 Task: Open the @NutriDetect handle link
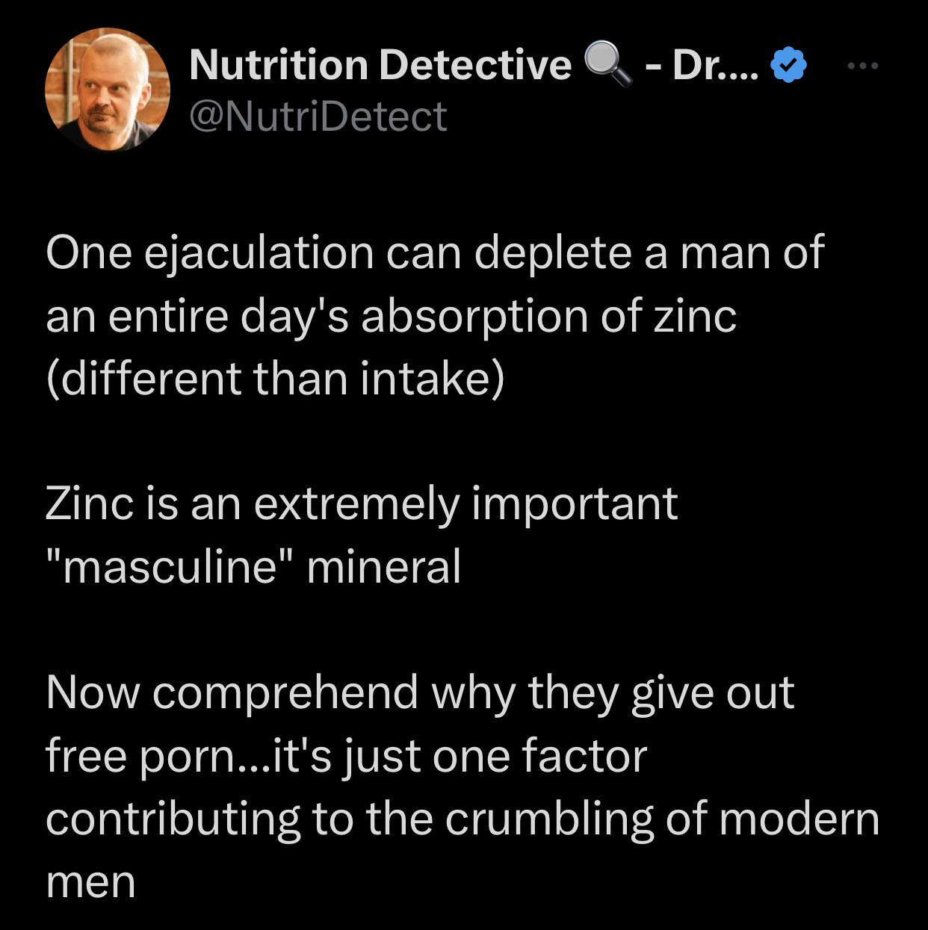(318, 117)
